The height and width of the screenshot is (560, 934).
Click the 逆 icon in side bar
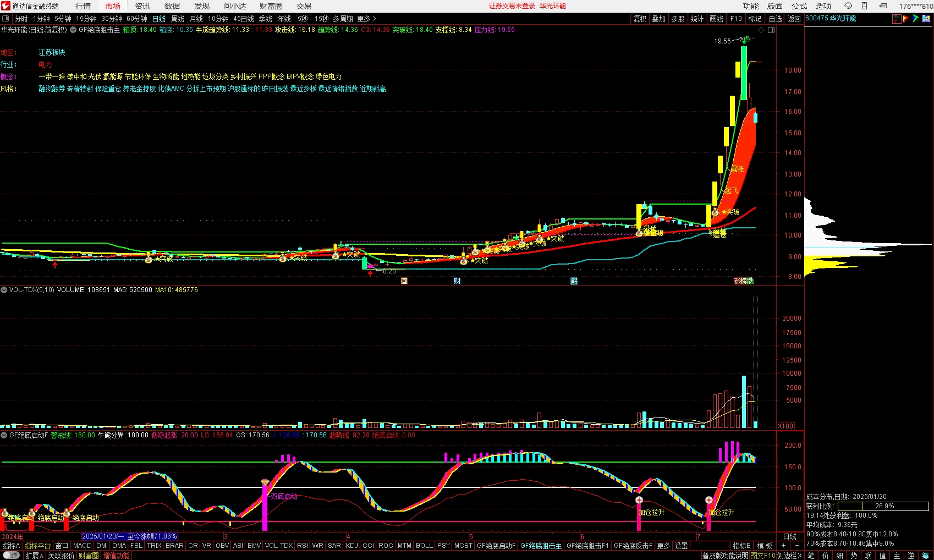click(911, 556)
